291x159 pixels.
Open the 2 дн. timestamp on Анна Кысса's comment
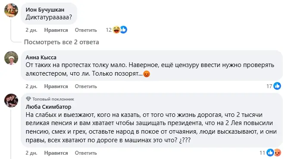(31, 86)
